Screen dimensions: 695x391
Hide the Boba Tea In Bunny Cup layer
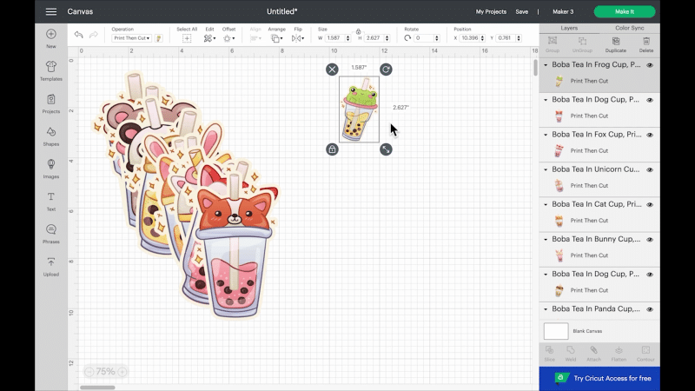[x=650, y=240]
